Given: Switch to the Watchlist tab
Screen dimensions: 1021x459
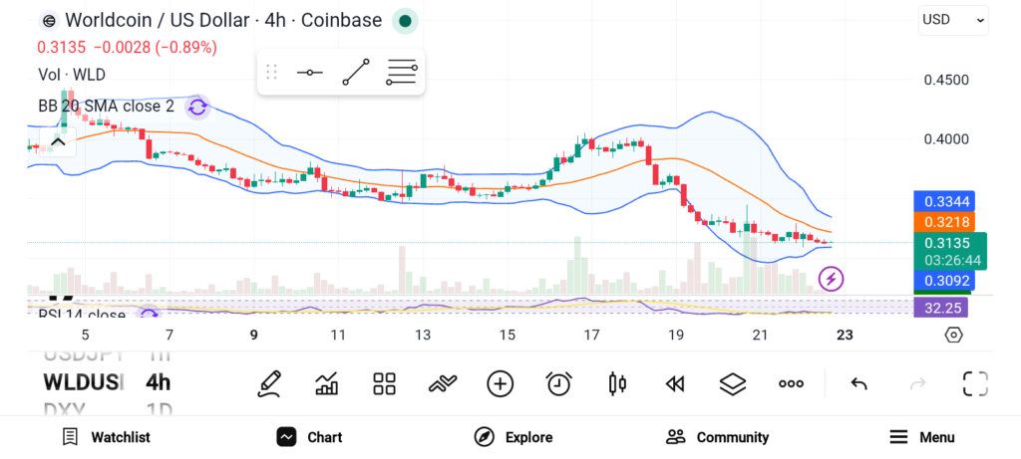Looking at the screenshot, I should [x=106, y=437].
